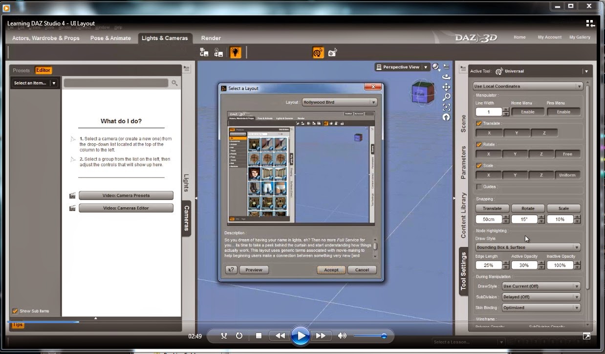Screen dimensions: 605x354
Task: Click the frame selection icon in viewport
Action: coord(446,107)
